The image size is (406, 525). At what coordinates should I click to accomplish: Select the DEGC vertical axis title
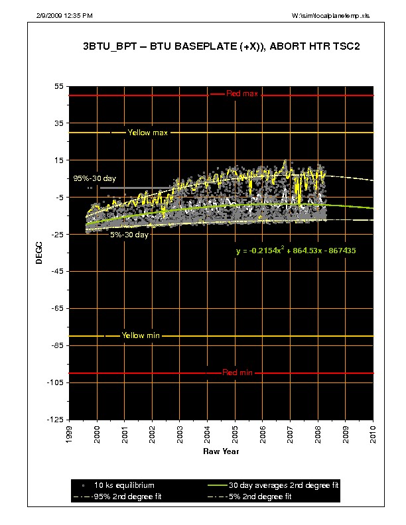pos(39,253)
